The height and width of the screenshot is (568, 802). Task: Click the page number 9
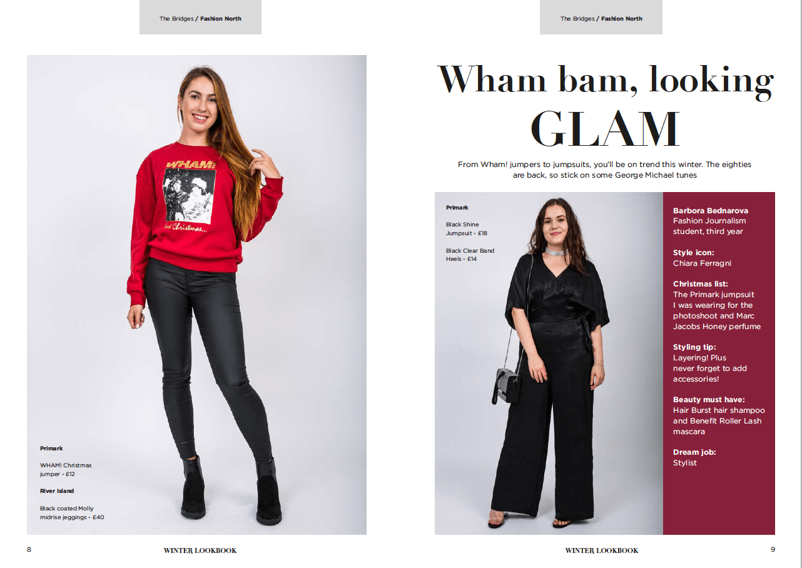coord(773,550)
